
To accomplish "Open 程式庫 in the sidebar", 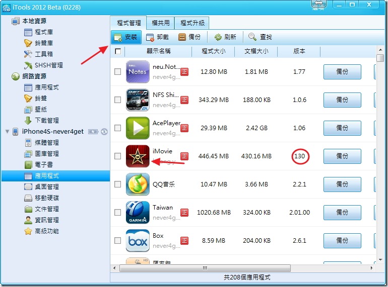I will [39, 32].
